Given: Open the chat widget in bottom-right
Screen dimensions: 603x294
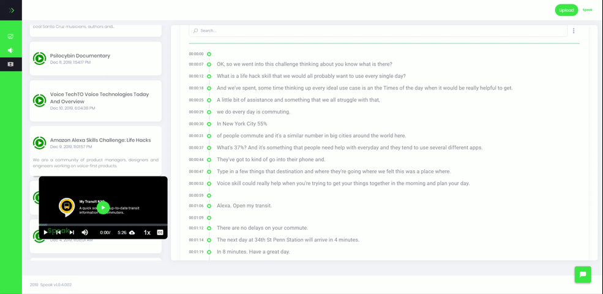Looking at the screenshot, I should point(583,274).
